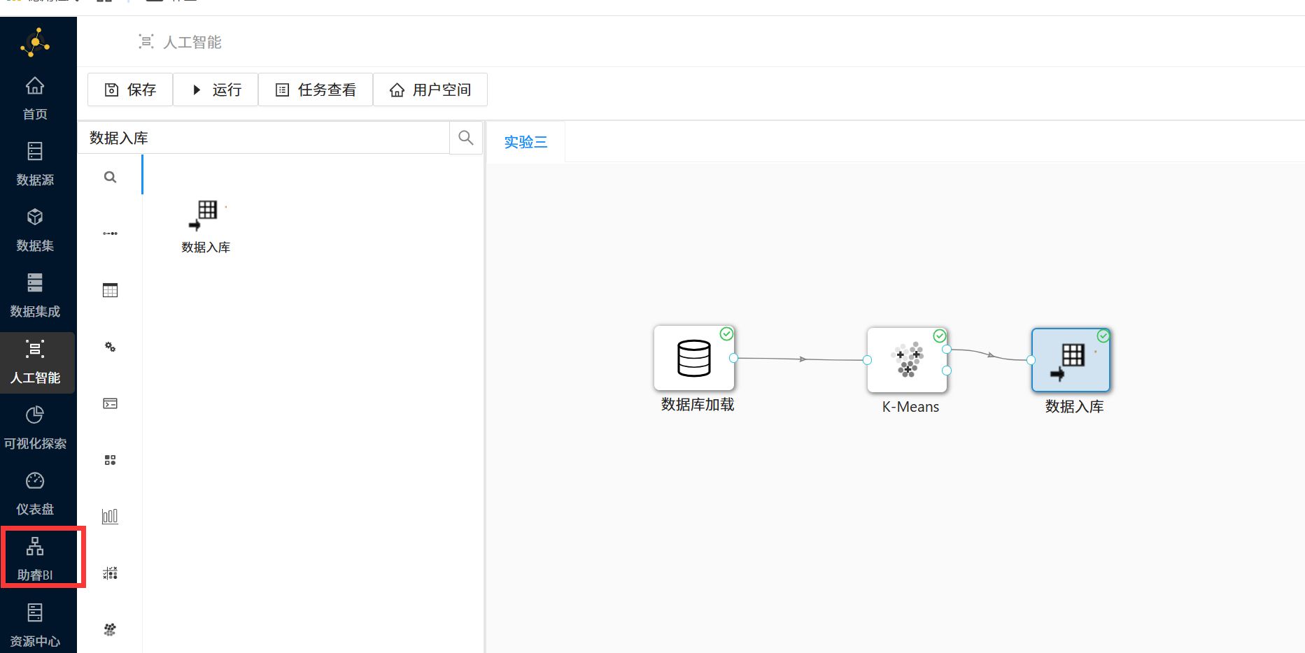This screenshot has width=1305, height=653.
Task: Select search category icon in component palette
Action: click(110, 177)
